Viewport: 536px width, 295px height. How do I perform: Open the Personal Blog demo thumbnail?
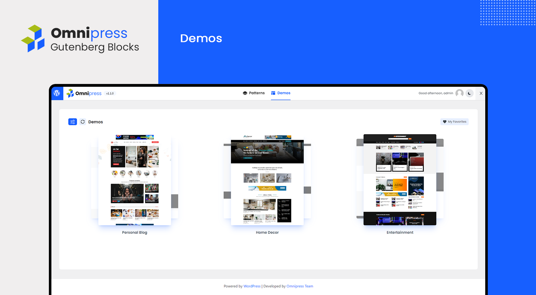point(135,180)
